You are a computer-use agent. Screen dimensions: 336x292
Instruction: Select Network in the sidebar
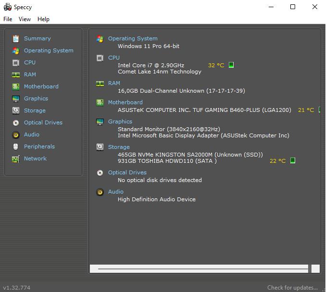click(x=35, y=158)
